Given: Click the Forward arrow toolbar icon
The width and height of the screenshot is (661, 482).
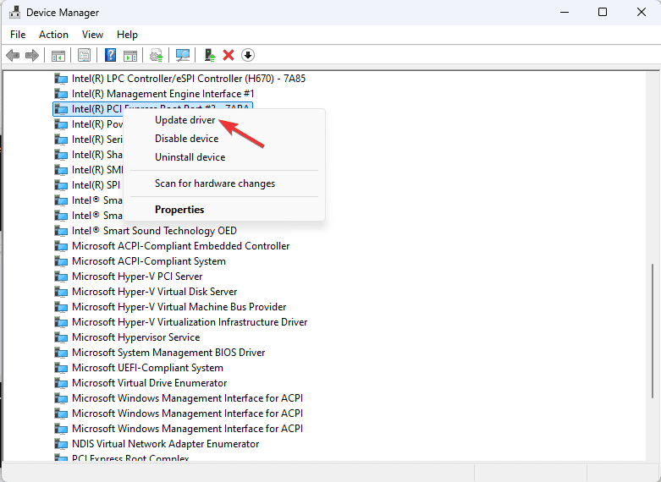Looking at the screenshot, I should coord(32,55).
